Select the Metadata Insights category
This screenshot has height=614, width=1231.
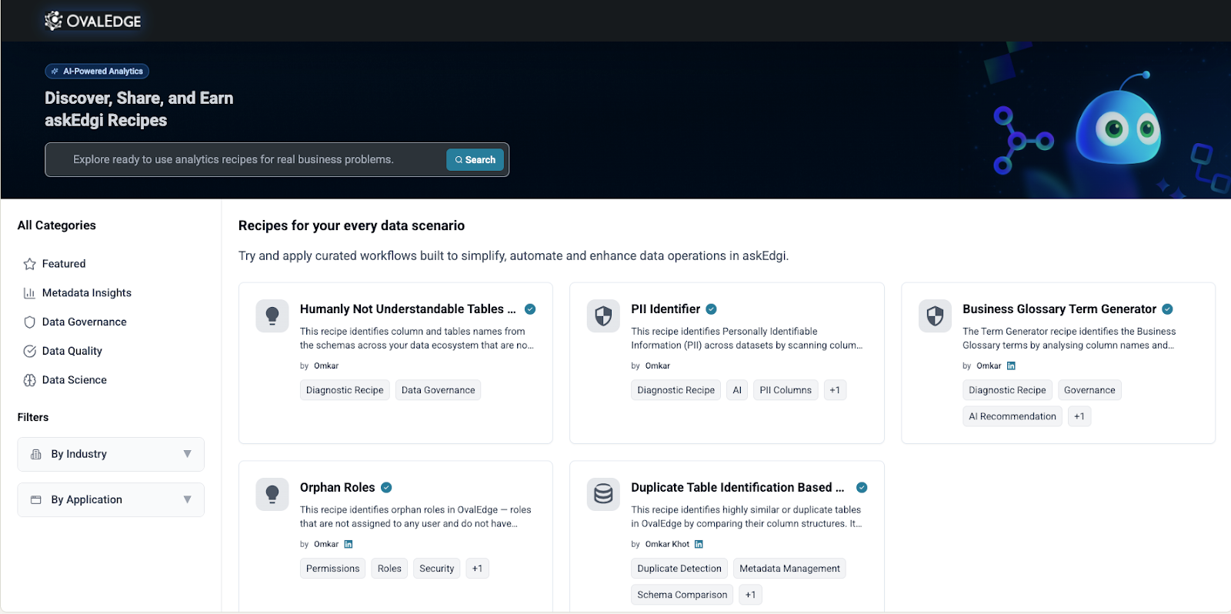click(86, 293)
